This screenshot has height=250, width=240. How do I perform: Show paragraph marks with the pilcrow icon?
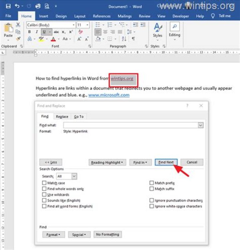(x=133, y=39)
